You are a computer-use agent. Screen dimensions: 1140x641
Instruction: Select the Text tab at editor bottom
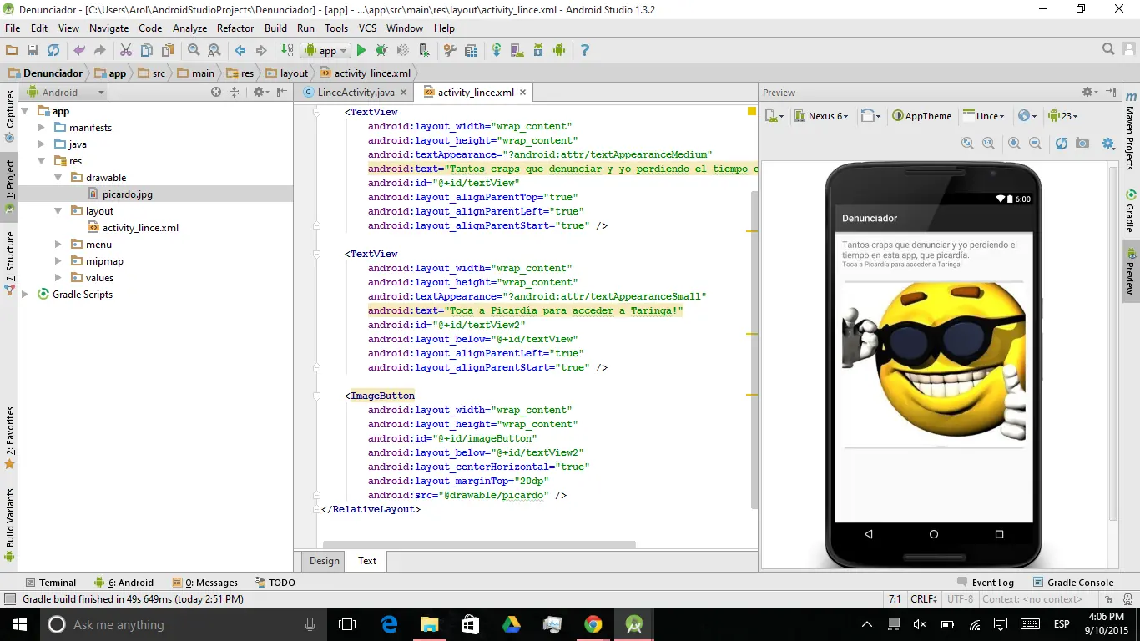tap(367, 561)
